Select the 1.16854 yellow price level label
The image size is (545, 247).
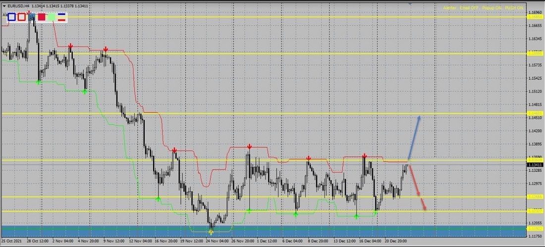535,17
